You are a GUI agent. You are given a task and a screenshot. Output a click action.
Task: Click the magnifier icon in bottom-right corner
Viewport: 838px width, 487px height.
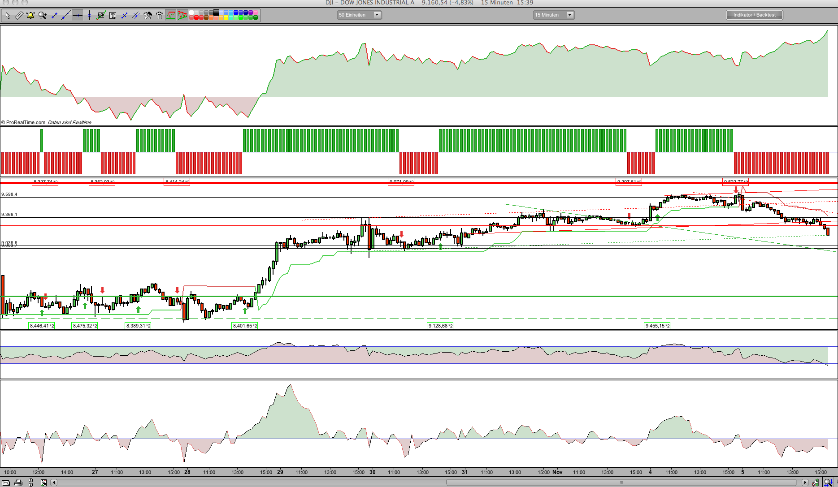pyautogui.click(x=828, y=483)
